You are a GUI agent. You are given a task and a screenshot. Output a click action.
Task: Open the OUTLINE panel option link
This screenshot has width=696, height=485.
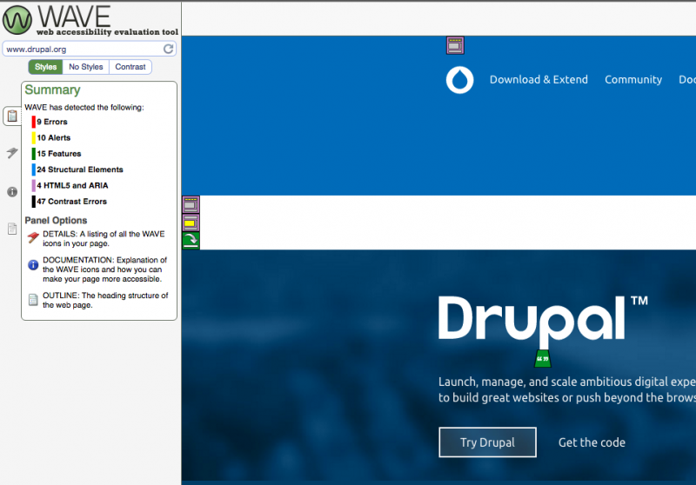[x=105, y=300]
